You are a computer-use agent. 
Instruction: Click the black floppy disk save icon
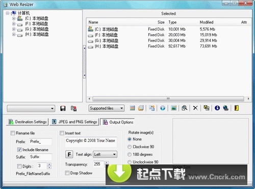63,108
